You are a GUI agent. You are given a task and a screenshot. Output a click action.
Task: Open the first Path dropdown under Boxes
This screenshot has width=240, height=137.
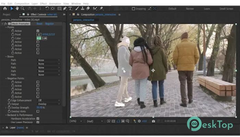[49, 60]
